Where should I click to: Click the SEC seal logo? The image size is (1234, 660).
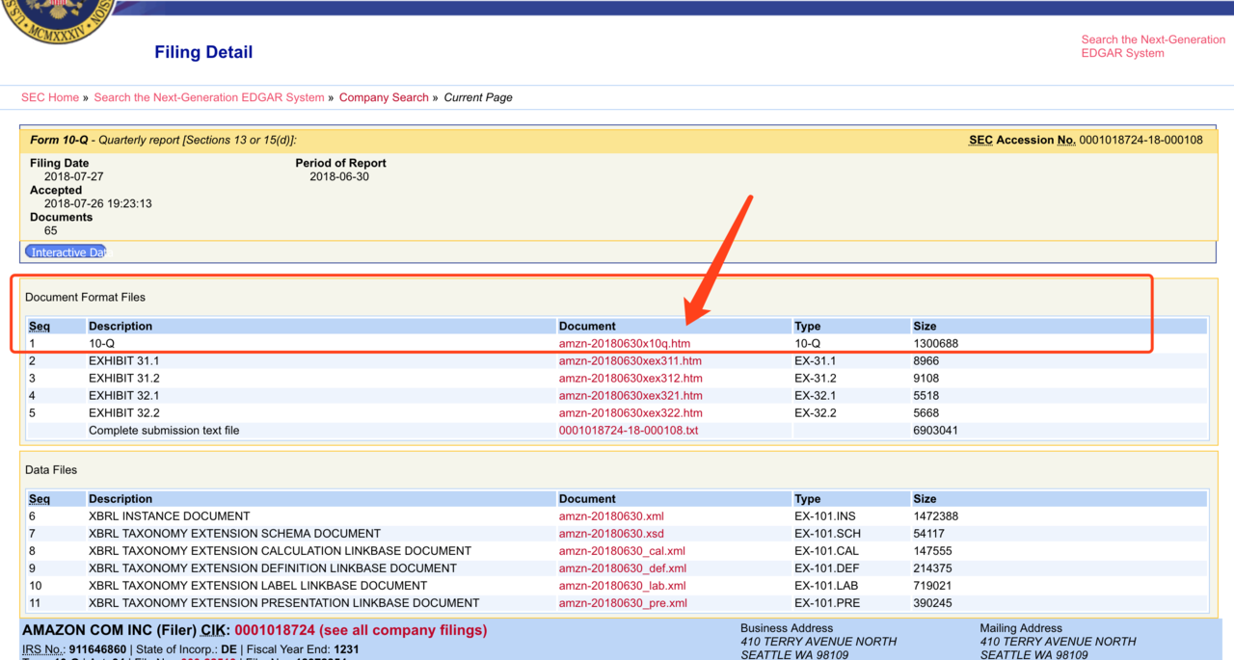coord(58,19)
